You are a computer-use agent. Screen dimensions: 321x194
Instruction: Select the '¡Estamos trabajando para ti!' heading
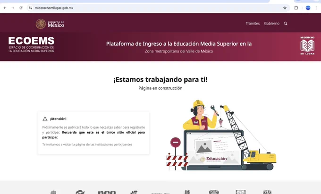point(160,79)
